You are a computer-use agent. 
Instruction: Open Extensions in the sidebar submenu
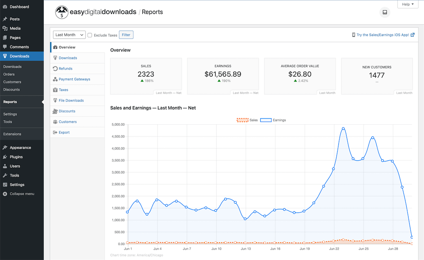(12, 134)
